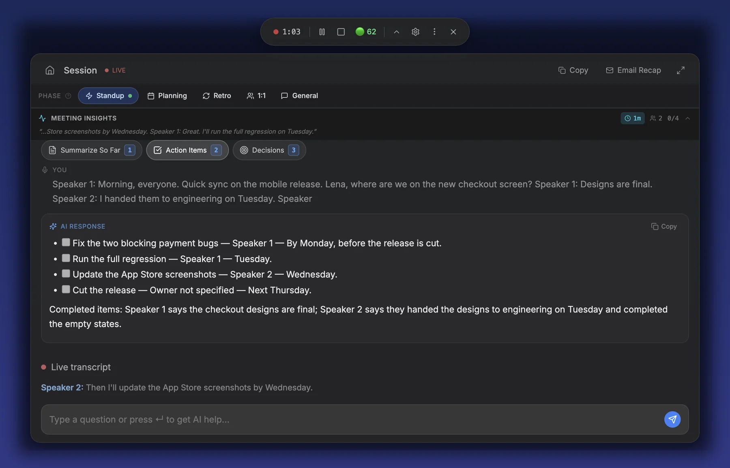Check off Run the full regression
Screen dimensions: 730x468
pyautogui.click(x=66, y=258)
